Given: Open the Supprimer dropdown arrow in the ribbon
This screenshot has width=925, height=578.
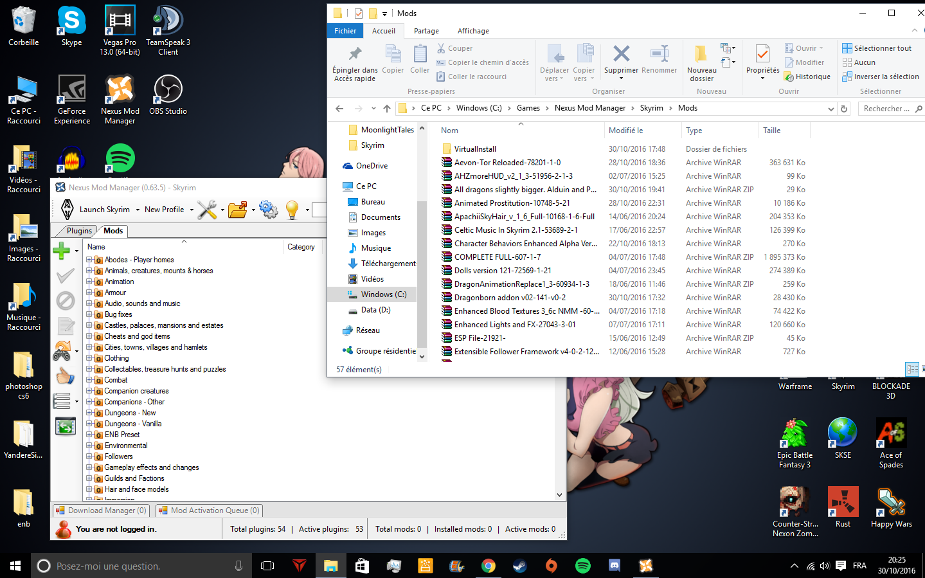Looking at the screenshot, I should click(x=621, y=78).
